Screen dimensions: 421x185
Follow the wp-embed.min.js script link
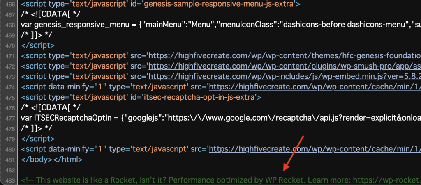285,77
